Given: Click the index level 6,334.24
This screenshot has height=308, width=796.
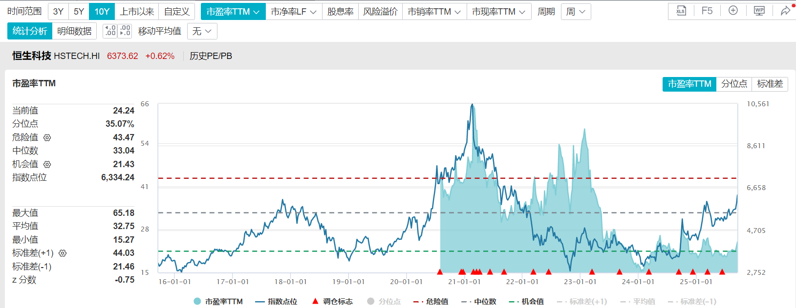Looking at the screenshot, I should click(118, 177).
